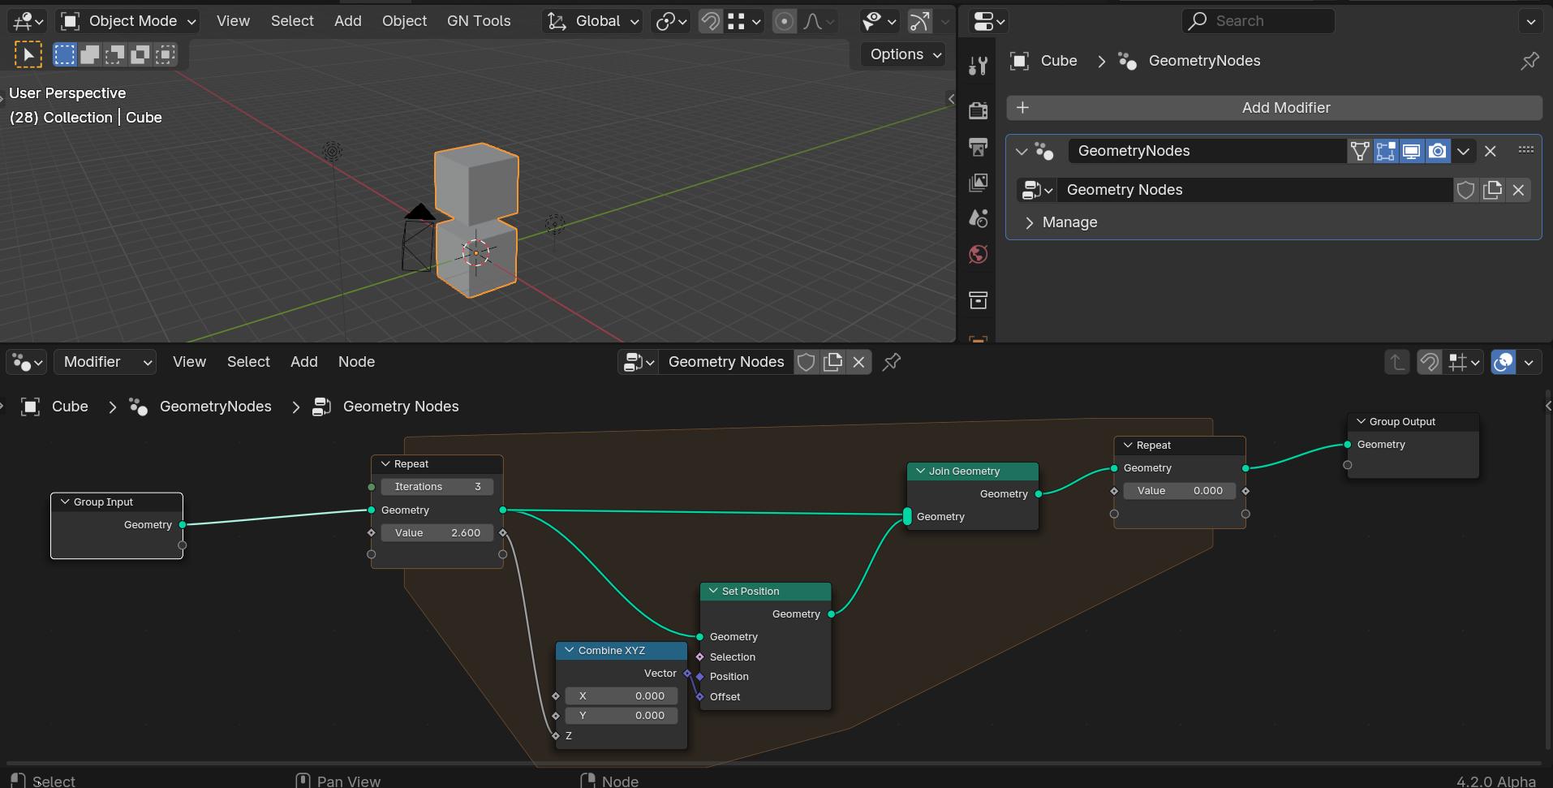Open the Render properties tab icon
The image size is (1553, 788).
[978, 110]
